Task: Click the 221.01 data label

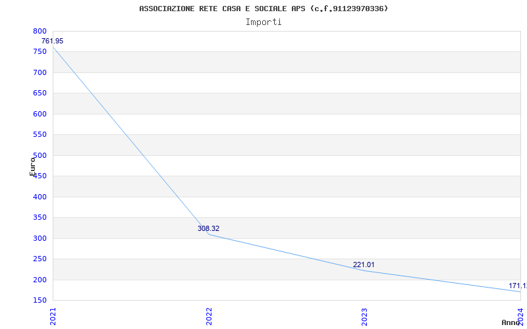Action: pos(364,265)
